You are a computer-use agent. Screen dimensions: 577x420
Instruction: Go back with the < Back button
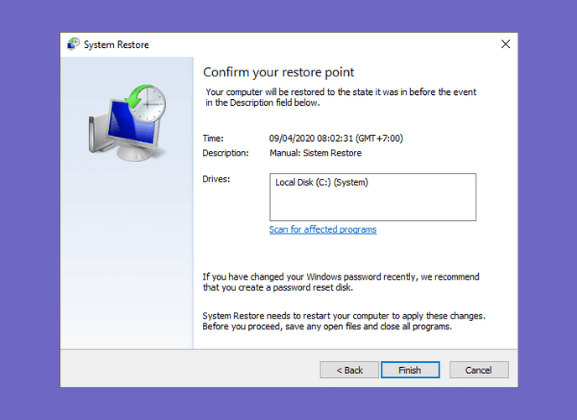pos(349,370)
